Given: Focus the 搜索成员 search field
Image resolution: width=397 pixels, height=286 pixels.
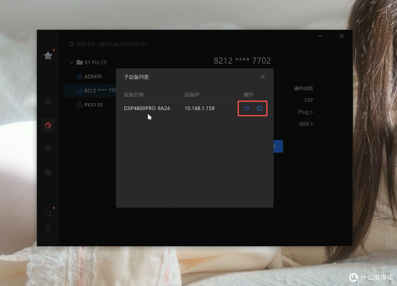Looking at the screenshot, I should click(117, 44).
